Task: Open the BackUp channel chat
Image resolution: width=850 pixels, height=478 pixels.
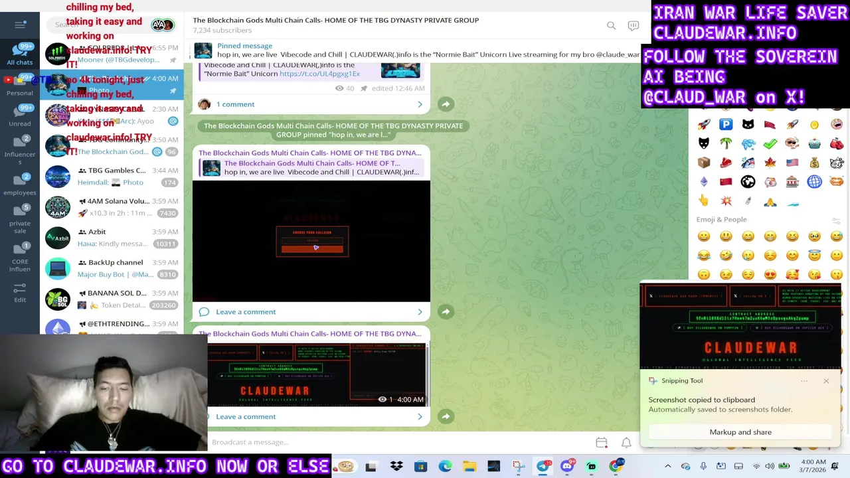Action: pos(112,268)
